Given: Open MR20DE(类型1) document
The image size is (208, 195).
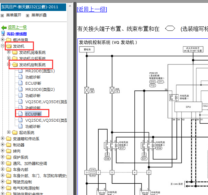Looking at the screenshot, I should click(x=40, y=71).
